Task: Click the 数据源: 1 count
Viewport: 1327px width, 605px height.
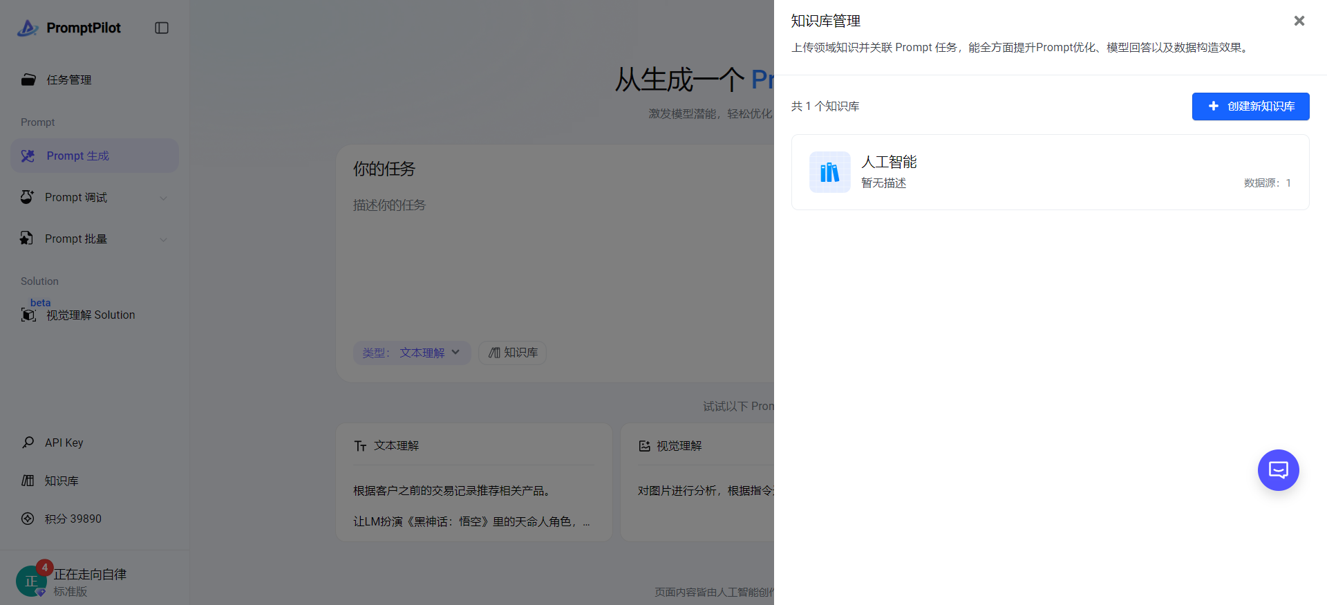Action: click(x=1268, y=183)
